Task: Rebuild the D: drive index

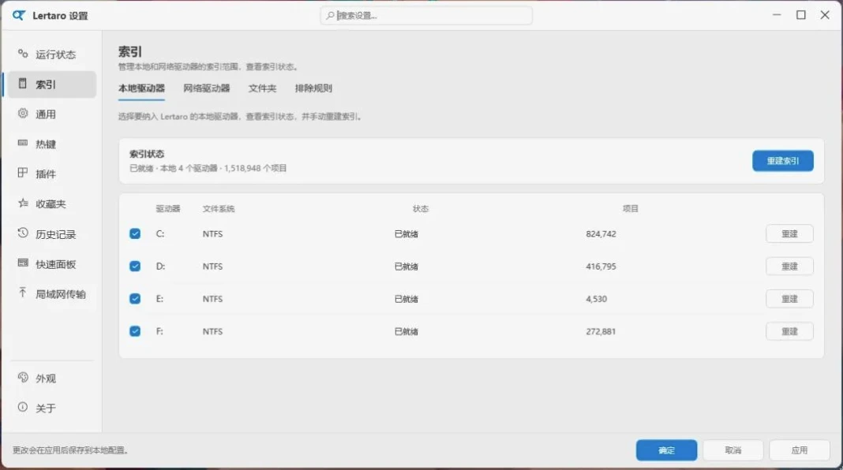Action: coord(789,267)
